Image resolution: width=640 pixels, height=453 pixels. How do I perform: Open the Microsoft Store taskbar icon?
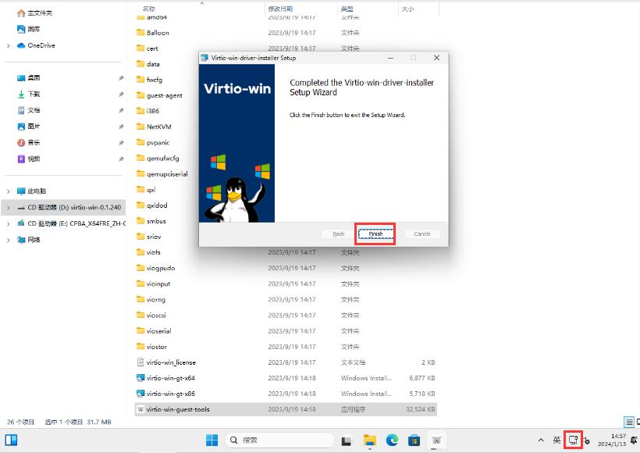coord(414,441)
